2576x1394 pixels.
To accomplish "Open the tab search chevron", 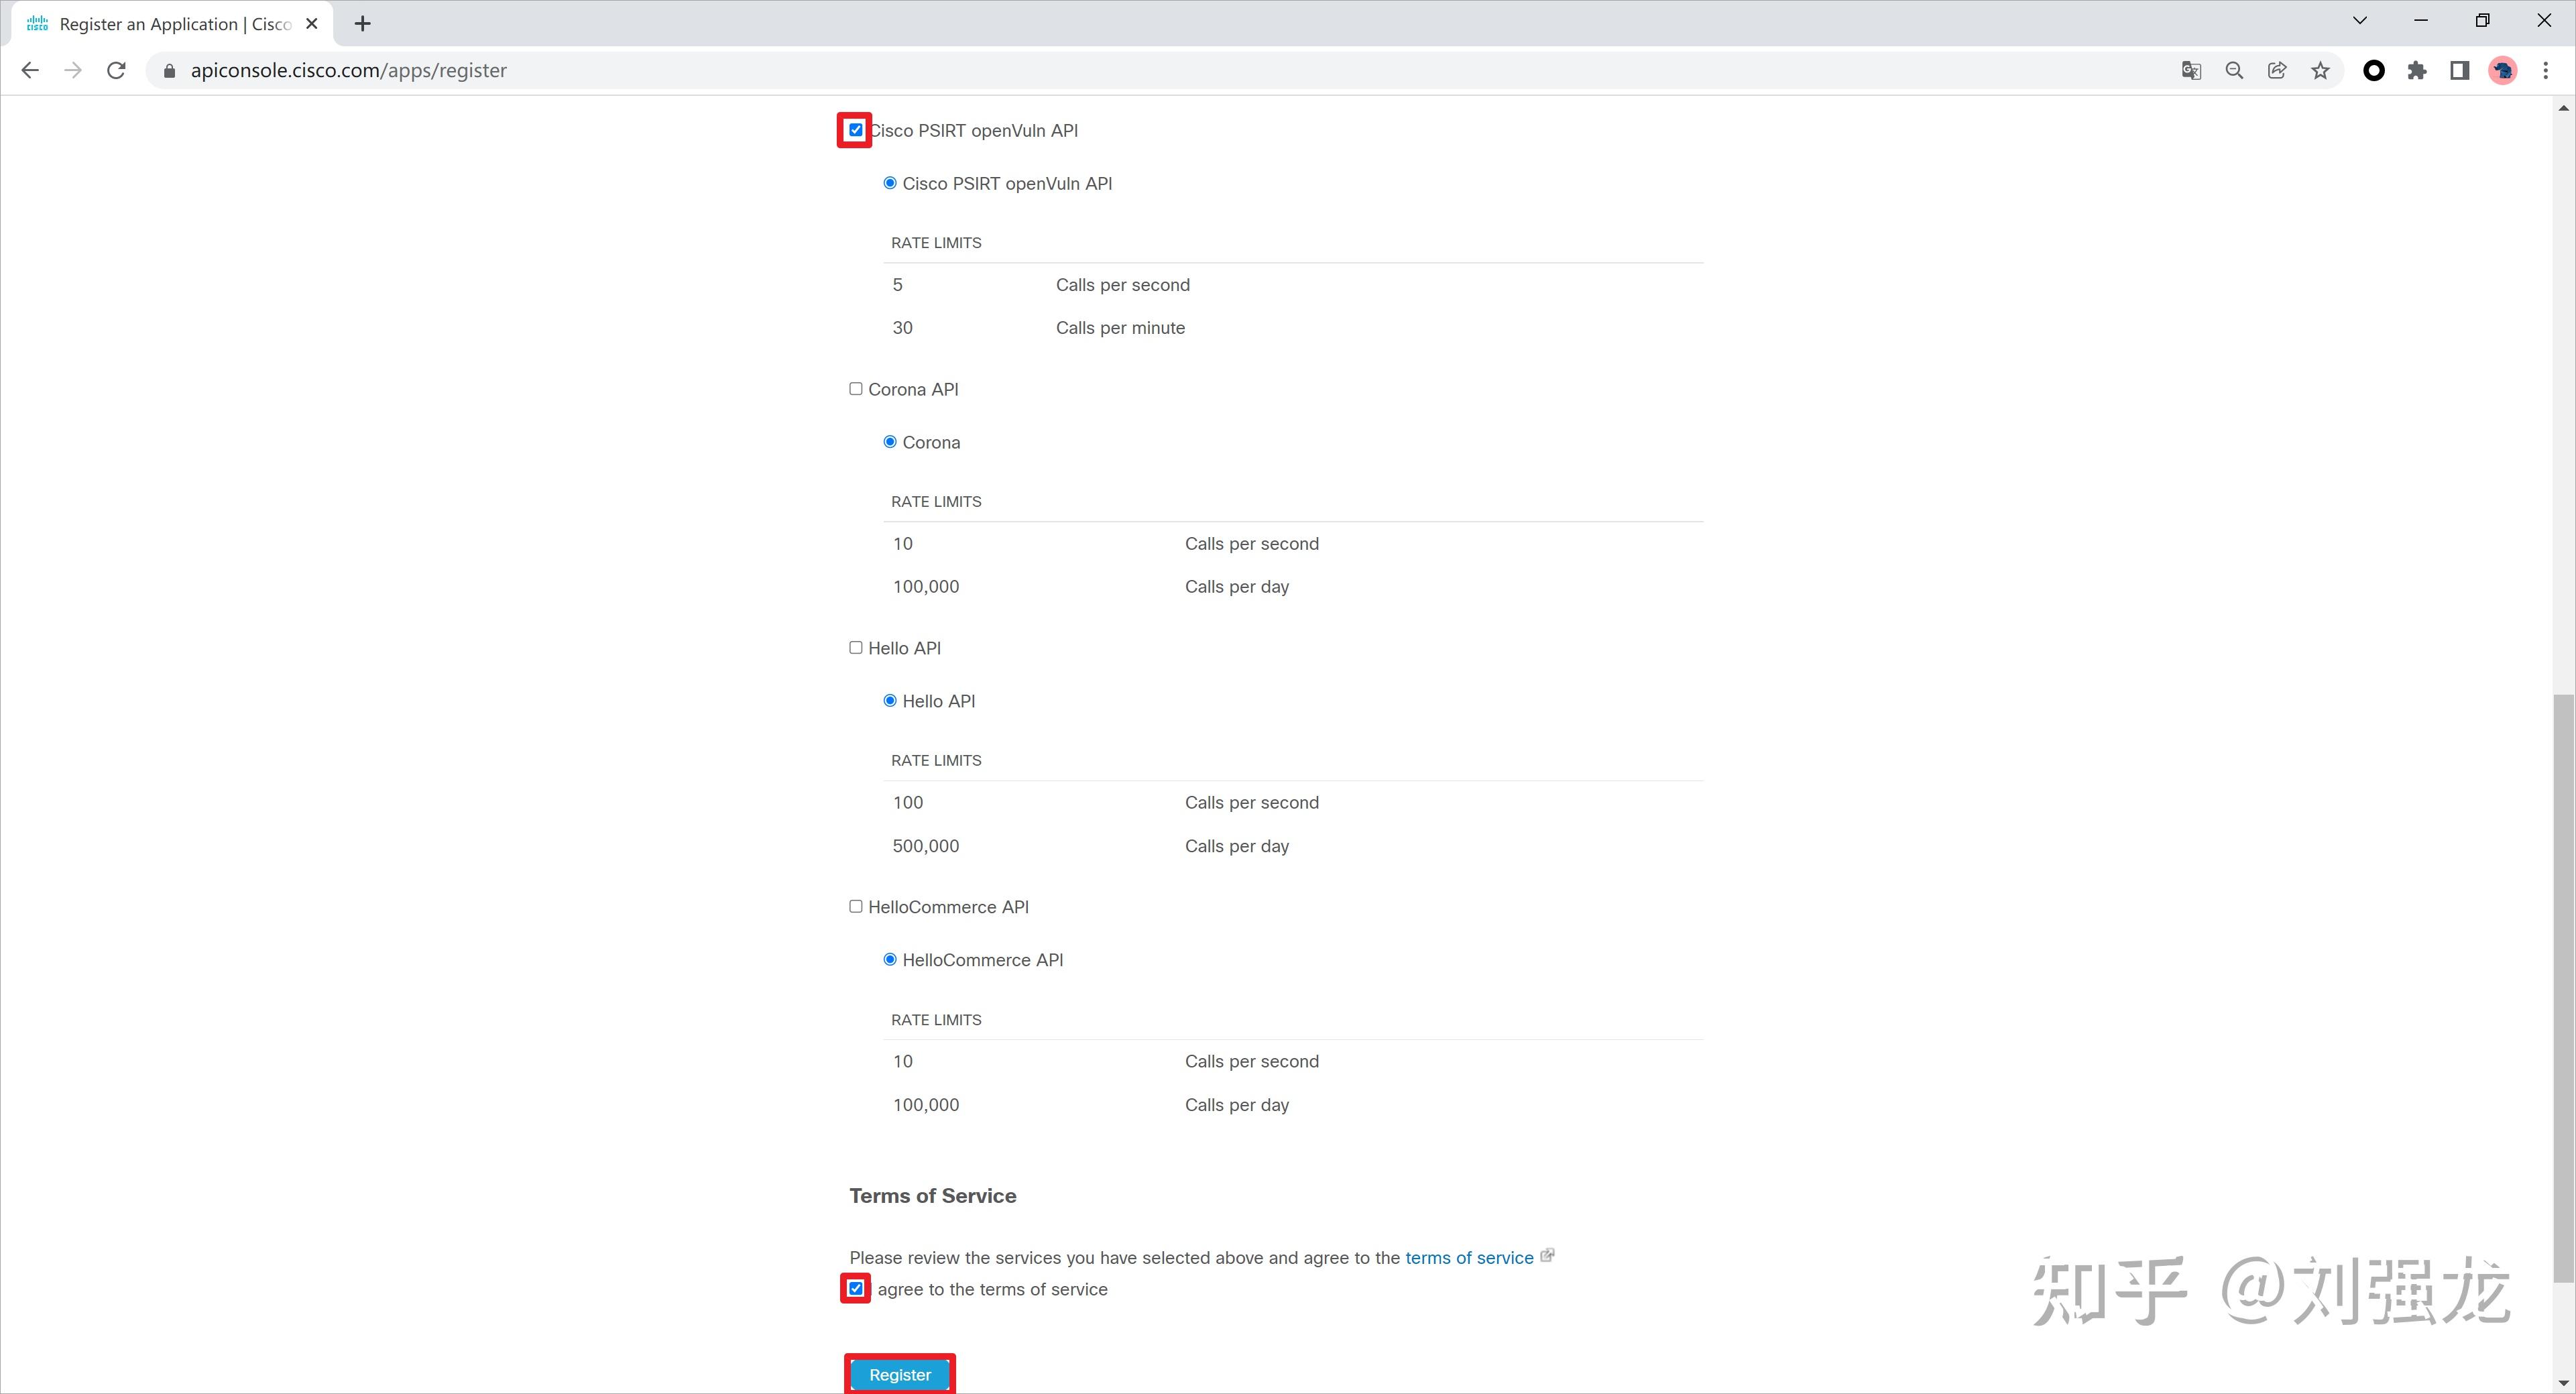I will tap(2360, 21).
